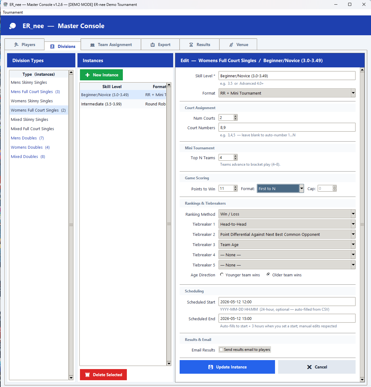Screen dimensions: 371x387
Task: Select Mixed Doubles (8)
Action: point(39,156)
